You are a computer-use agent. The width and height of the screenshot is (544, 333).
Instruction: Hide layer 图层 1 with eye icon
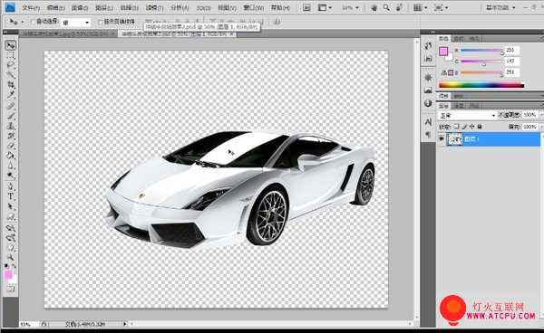coord(442,139)
